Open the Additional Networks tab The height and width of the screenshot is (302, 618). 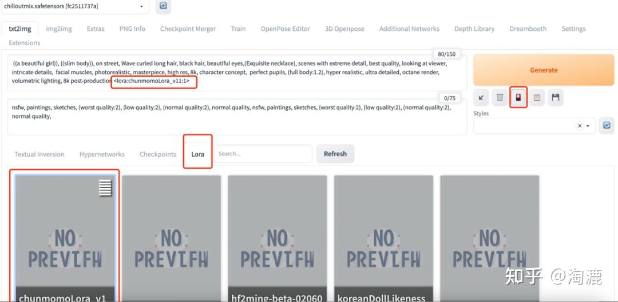coord(409,29)
